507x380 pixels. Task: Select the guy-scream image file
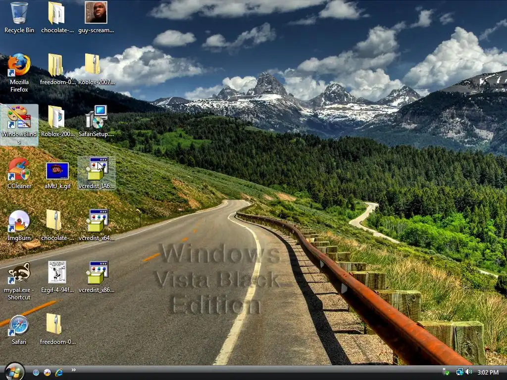(96, 18)
